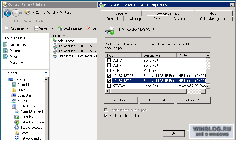Open Pictures favorite link
Viewport: 236px width, 141px height.
(x=16, y=51)
